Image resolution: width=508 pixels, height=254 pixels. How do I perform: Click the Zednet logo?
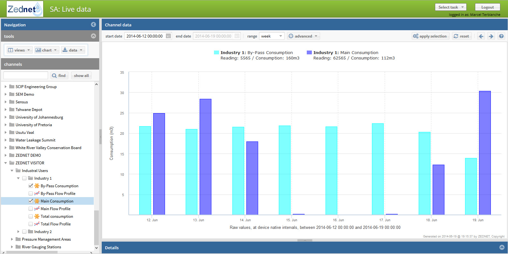pos(25,9)
